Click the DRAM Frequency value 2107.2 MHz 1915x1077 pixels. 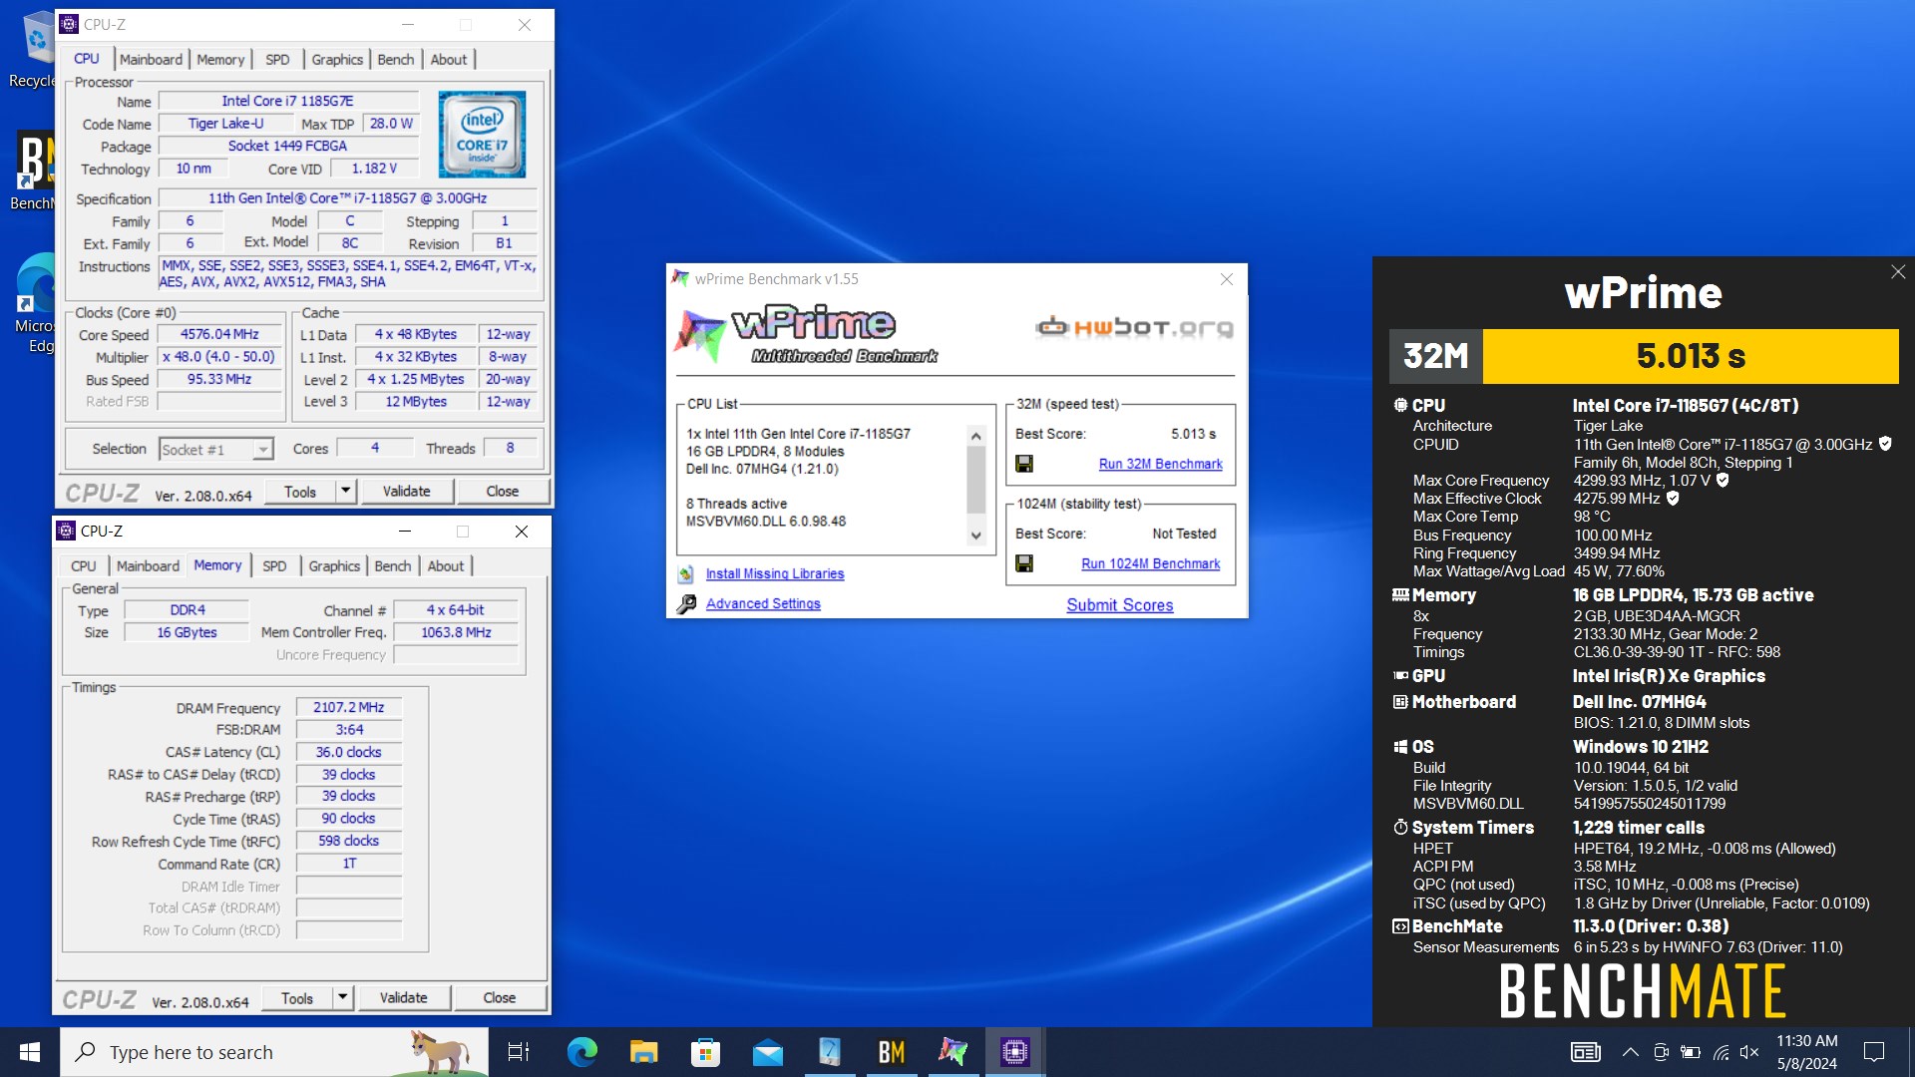click(x=349, y=707)
